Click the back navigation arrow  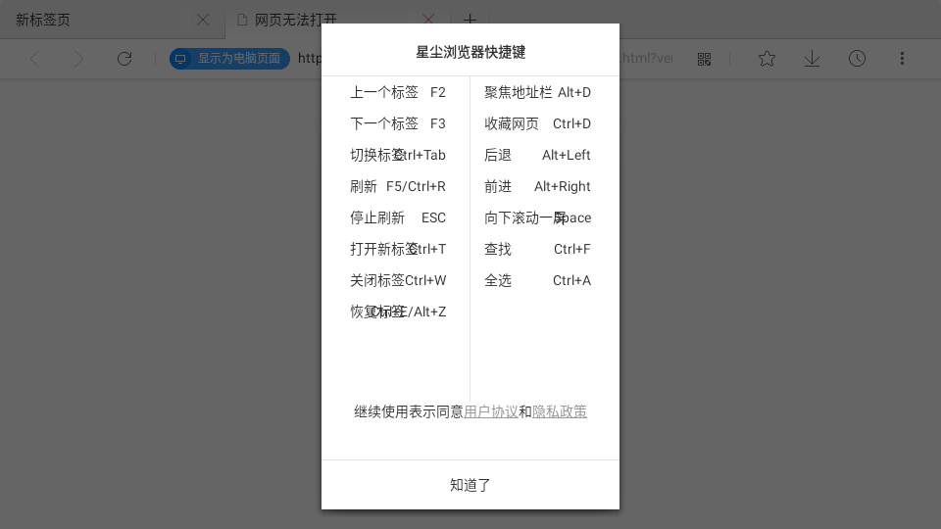35,59
